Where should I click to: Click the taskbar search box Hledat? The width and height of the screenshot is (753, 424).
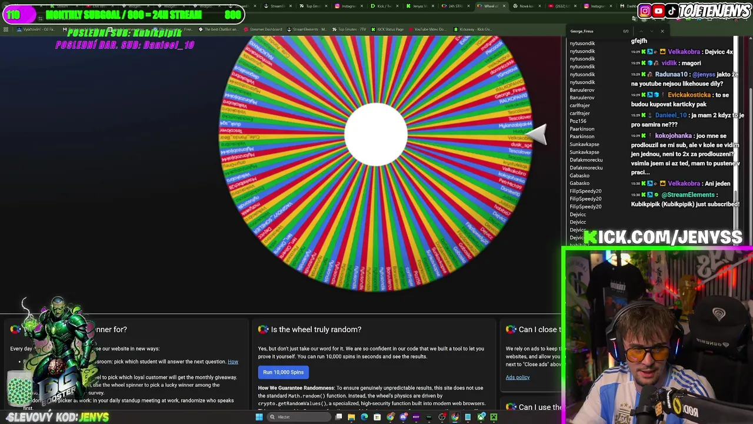(x=299, y=417)
